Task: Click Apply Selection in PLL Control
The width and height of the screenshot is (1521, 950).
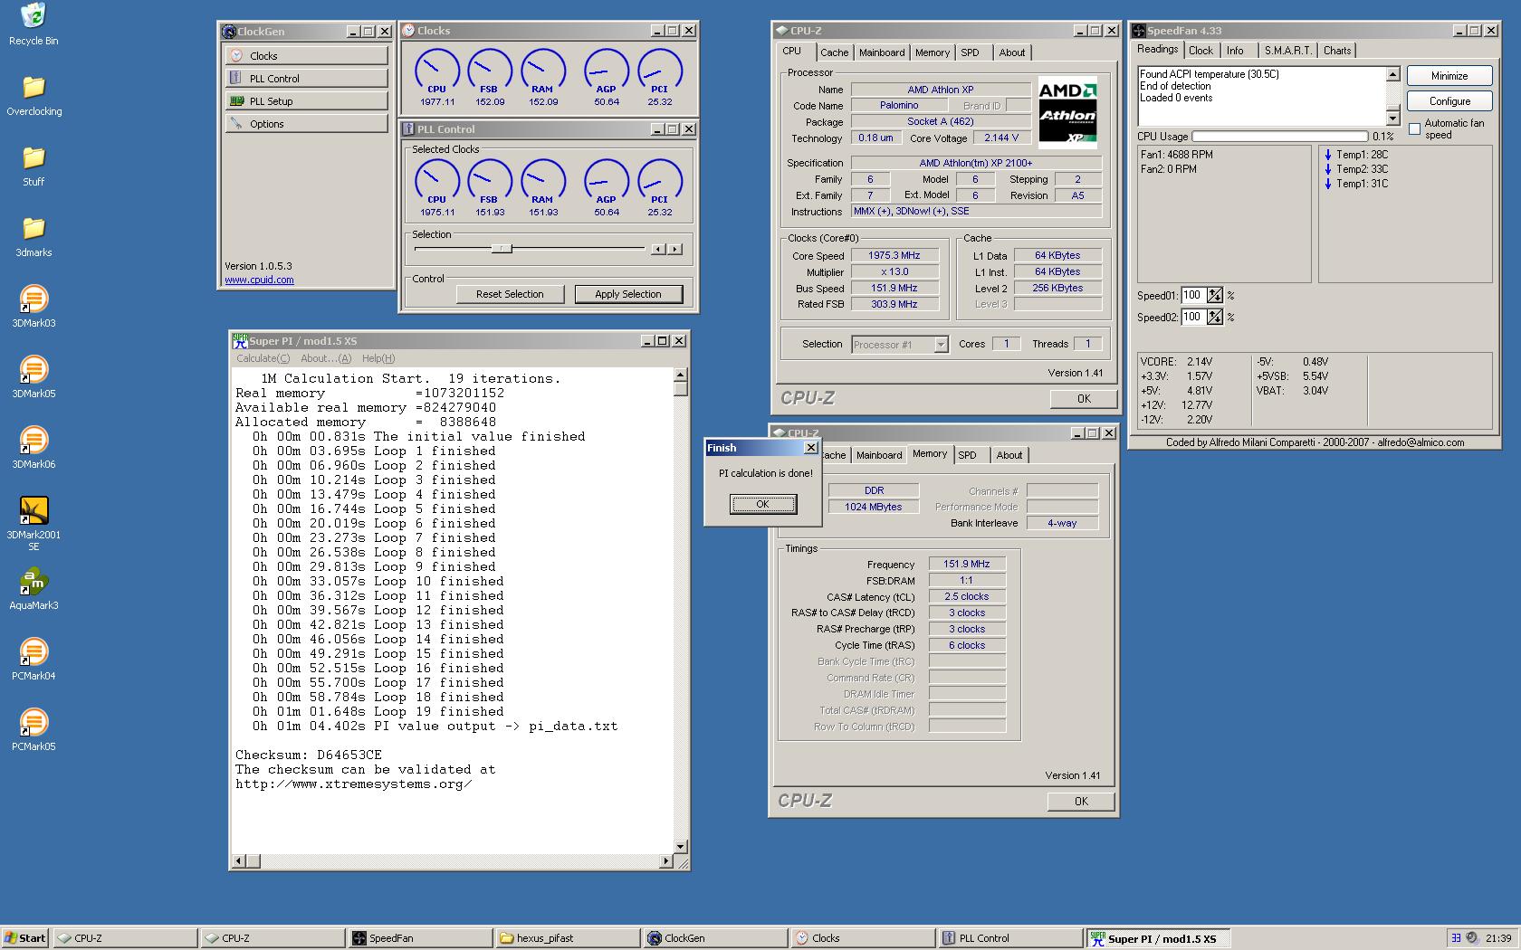Action: click(x=627, y=294)
